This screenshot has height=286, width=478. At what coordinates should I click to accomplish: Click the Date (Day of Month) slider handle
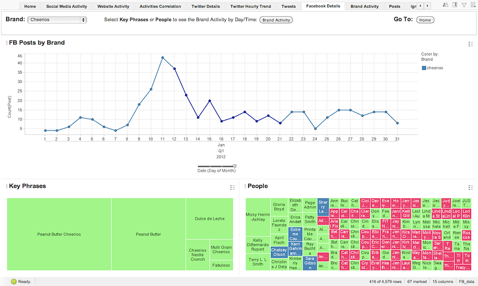point(234,166)
